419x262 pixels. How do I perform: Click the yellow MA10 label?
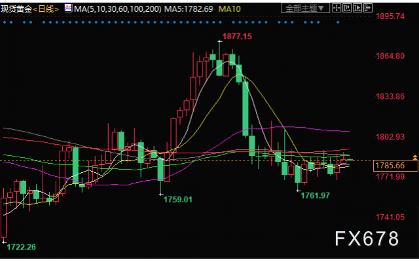230,9
